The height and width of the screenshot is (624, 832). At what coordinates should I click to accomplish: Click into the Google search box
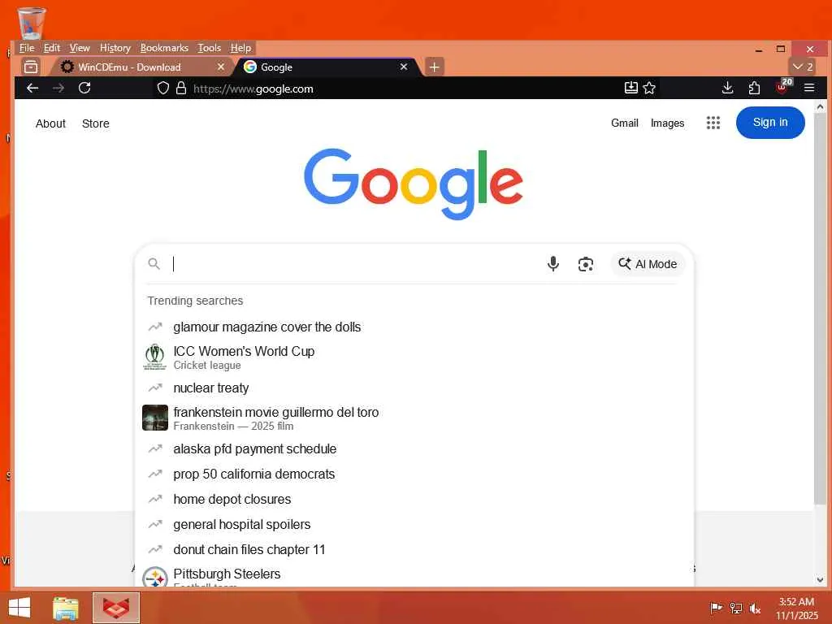click(x=356, y=264)
